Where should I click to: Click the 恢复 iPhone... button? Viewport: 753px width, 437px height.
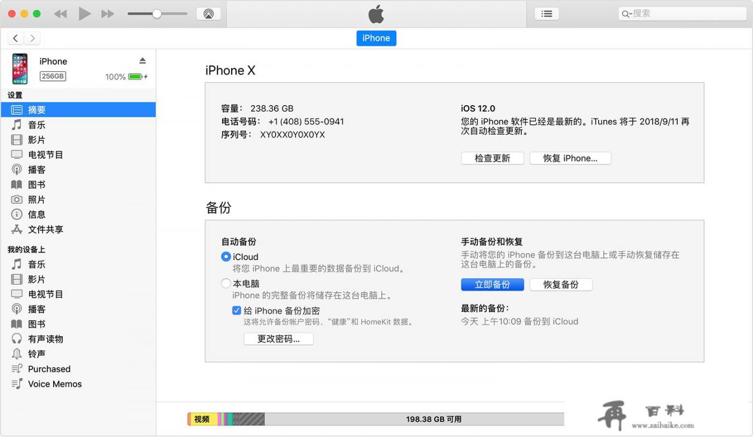pos(570,158)
